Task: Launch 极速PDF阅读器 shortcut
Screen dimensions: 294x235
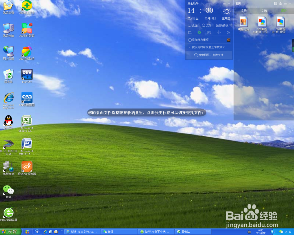Action: point(27,168)
